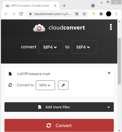
Task: Open the Extensions puzzle piece menu
Action: [101, 14]
